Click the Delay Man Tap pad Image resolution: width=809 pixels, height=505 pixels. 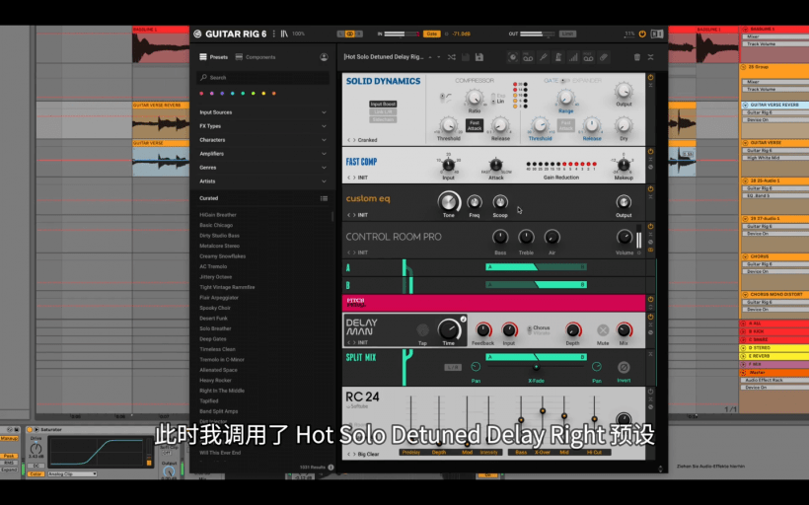coord(422,330)
